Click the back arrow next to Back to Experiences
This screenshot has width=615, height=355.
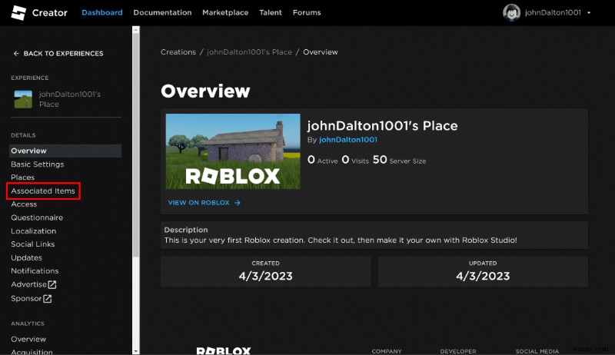point(16,53)
